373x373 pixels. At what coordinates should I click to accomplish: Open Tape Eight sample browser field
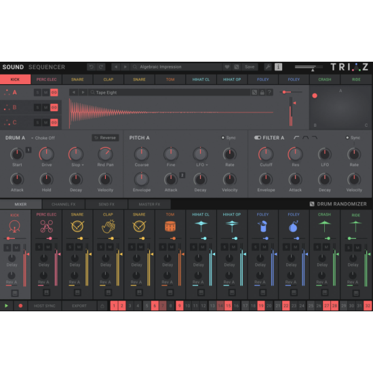point(169,92)
